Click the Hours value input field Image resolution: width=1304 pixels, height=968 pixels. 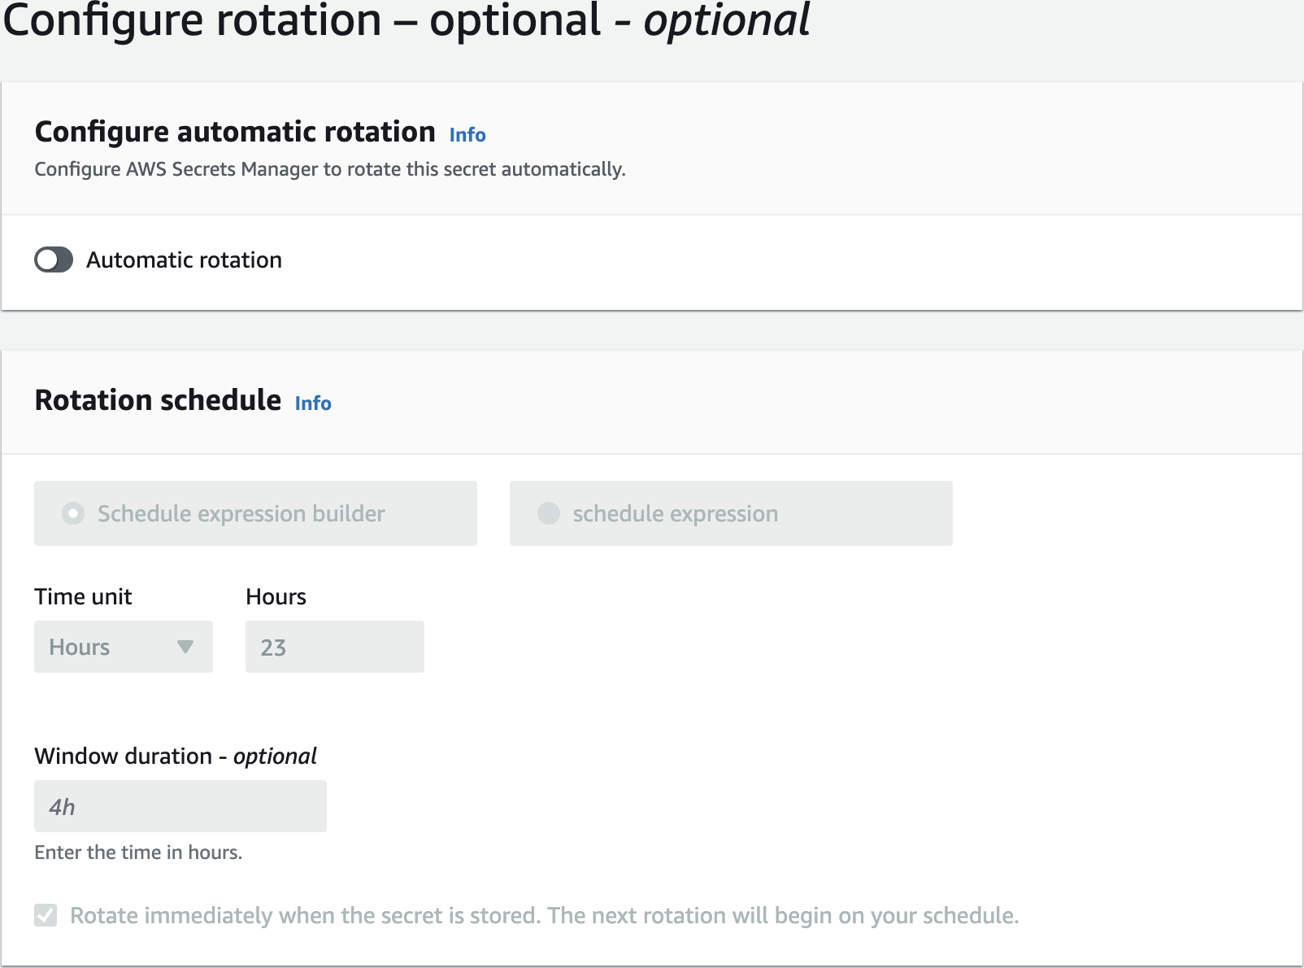(x=334, y=647)
